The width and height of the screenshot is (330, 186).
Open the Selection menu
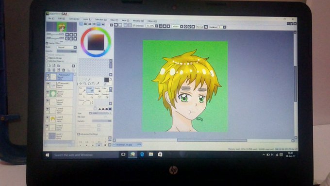click(100, 19)
